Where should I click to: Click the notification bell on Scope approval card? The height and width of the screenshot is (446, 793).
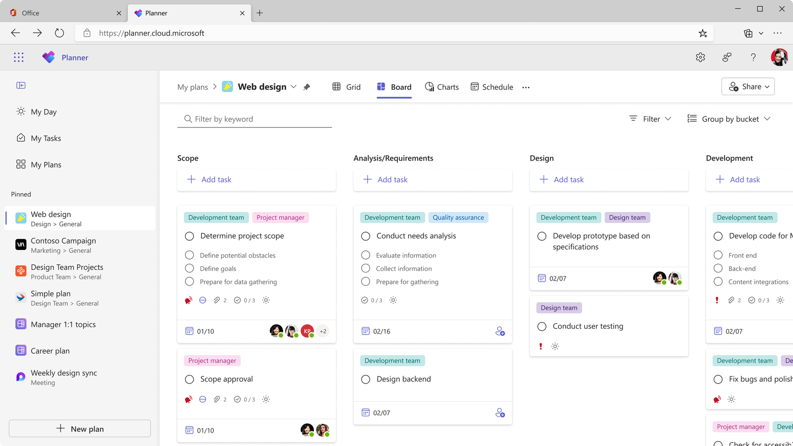188,399
